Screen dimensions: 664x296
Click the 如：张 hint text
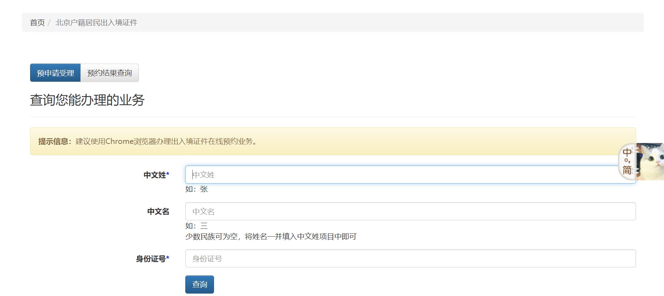197,189
